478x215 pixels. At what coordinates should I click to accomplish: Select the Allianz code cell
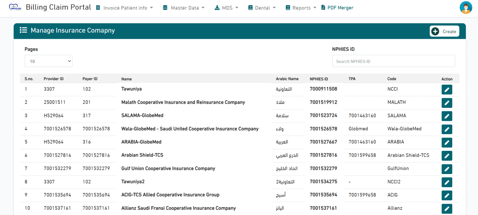coord(395,208)
